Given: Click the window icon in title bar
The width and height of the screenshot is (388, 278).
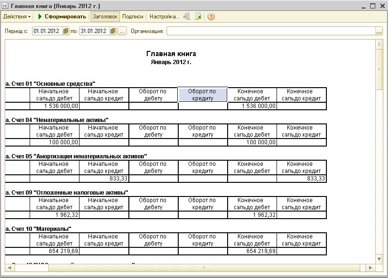Looking at the screenshot, I should (x=5, y=6).
